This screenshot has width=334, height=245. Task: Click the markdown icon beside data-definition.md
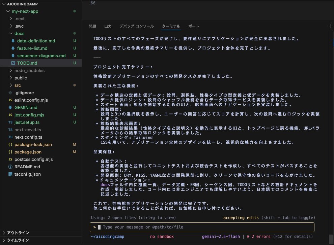(x=13, y=41)
